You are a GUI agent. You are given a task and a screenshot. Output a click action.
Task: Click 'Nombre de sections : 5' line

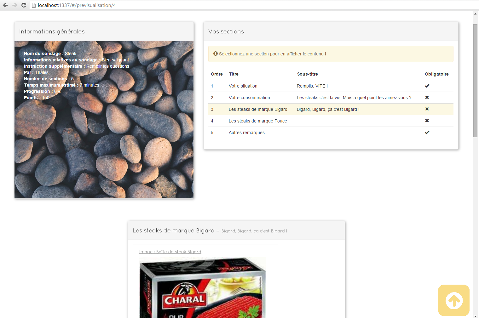click(x=49, y=79)
